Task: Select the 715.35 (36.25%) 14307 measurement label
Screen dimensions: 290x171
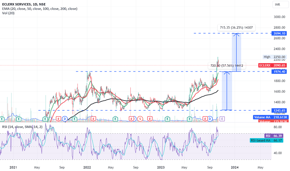Action: (236, 28)
